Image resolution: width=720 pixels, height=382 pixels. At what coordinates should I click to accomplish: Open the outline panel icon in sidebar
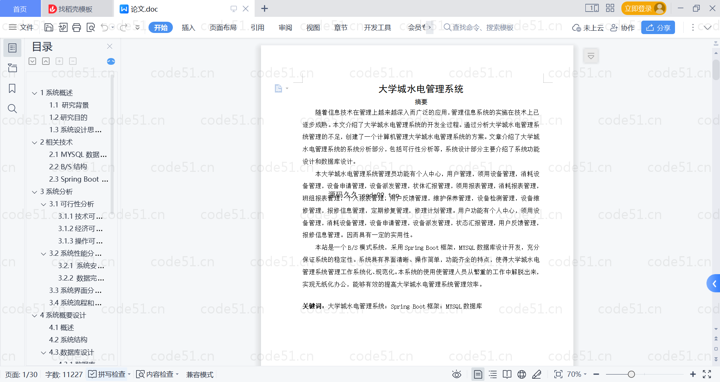pyautogui.click(x=12, y=48)
